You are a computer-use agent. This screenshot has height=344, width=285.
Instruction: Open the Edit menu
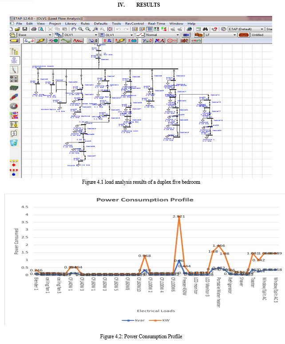29,24
